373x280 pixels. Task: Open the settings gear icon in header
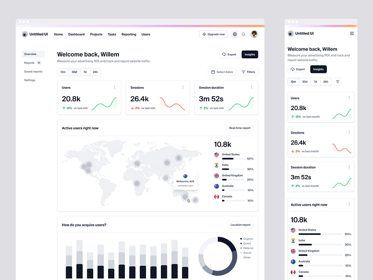pyautogui.click(x=235, y=34)
